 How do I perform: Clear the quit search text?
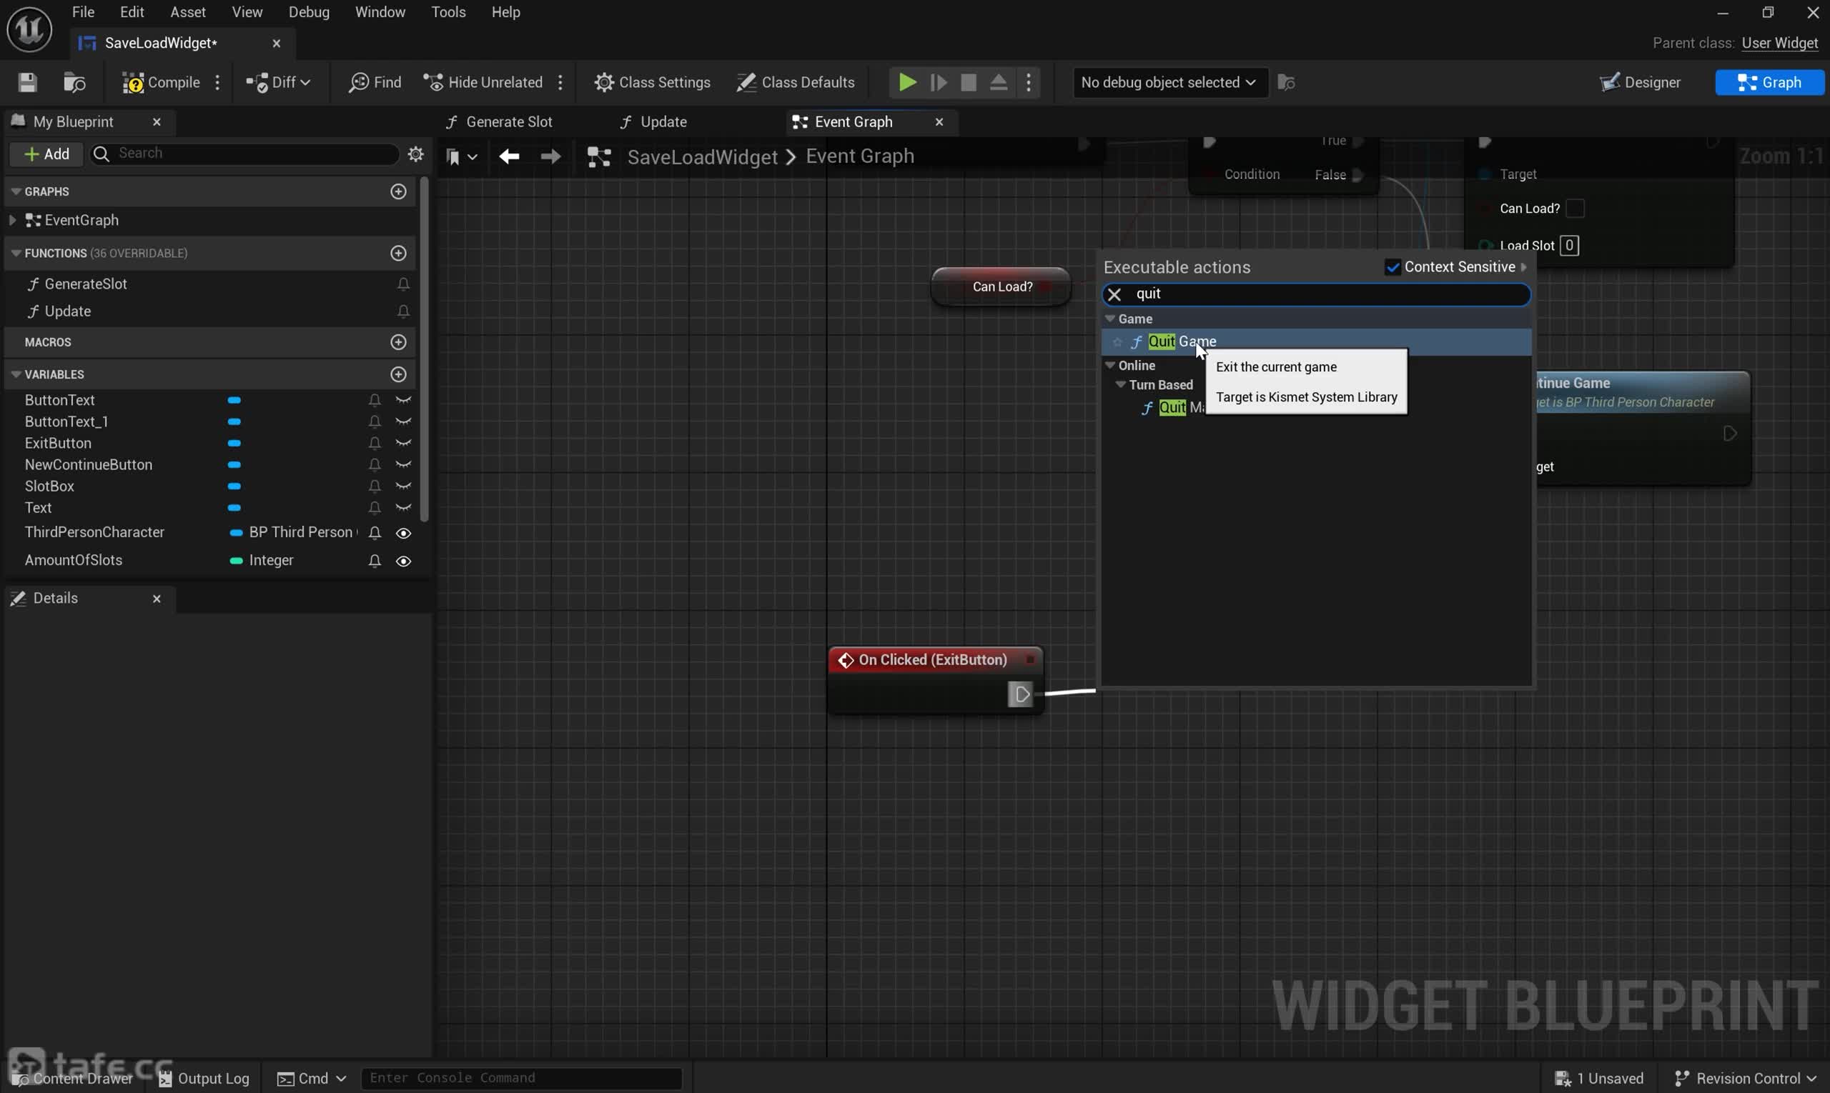point(1114,294)
